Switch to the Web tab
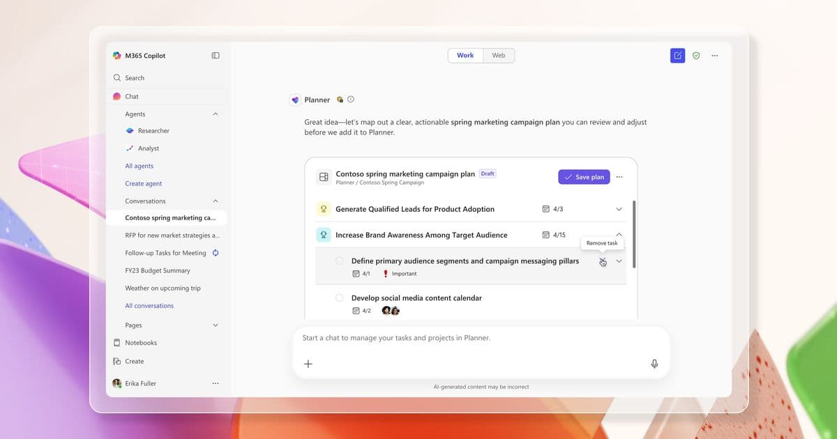Viewport: 837px width, 439px height. (499, 55)
